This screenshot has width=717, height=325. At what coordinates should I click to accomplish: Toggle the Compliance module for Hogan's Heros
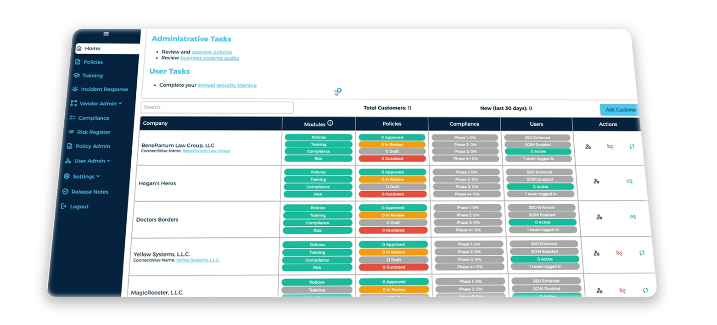tap(318, 187)
